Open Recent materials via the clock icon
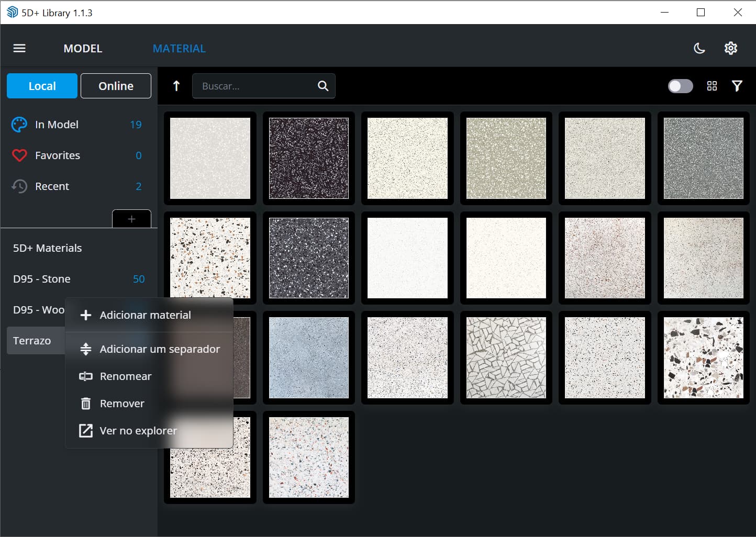The height and width of the screenshot is (537, 756). (19, 186)
